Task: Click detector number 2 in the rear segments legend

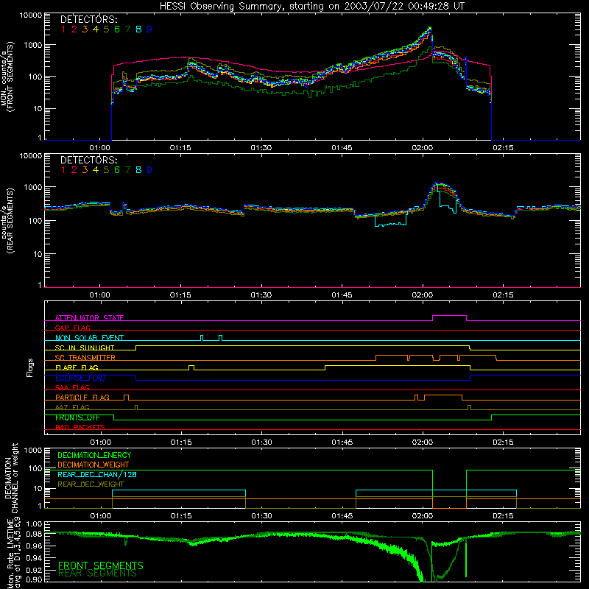Action: pyautogui.click(x=74, y=170)
